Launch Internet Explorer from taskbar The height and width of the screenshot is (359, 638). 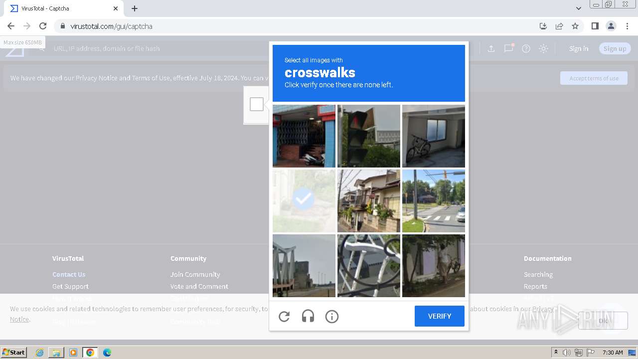[40, 353]
